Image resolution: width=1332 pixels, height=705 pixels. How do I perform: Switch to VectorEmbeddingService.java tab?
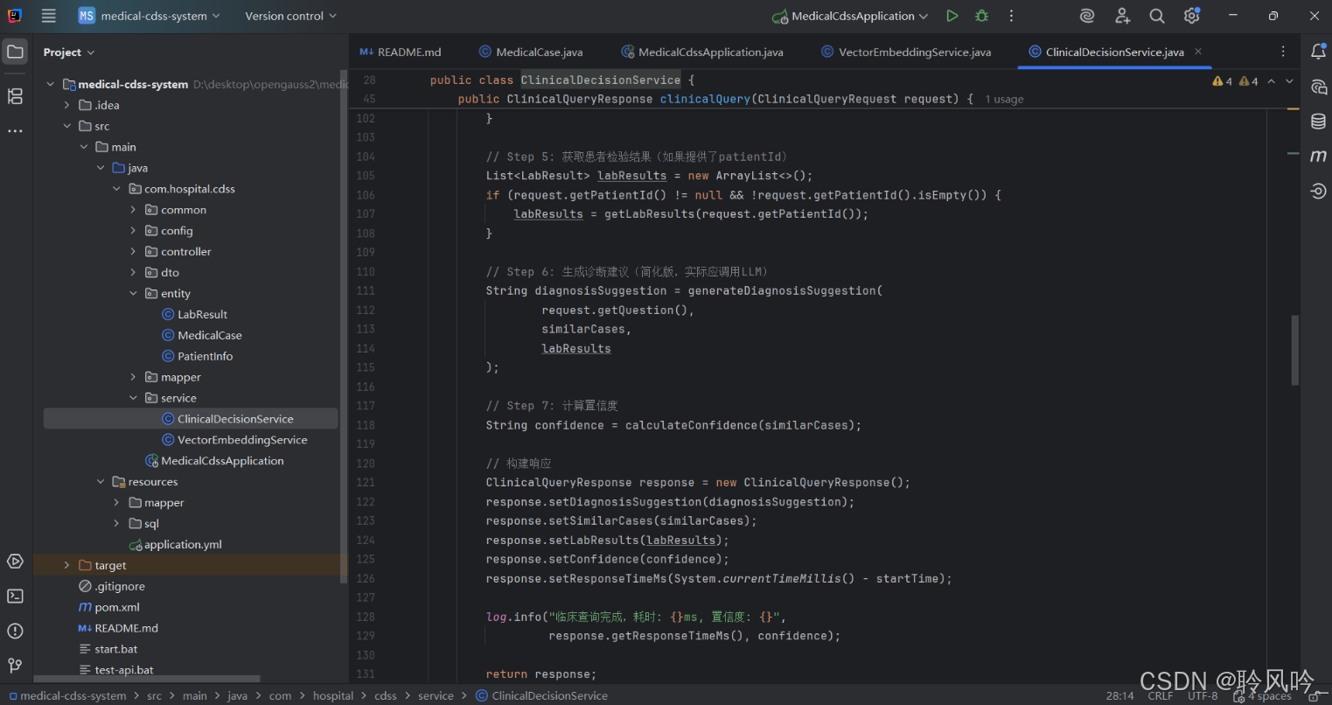[906, 52]
